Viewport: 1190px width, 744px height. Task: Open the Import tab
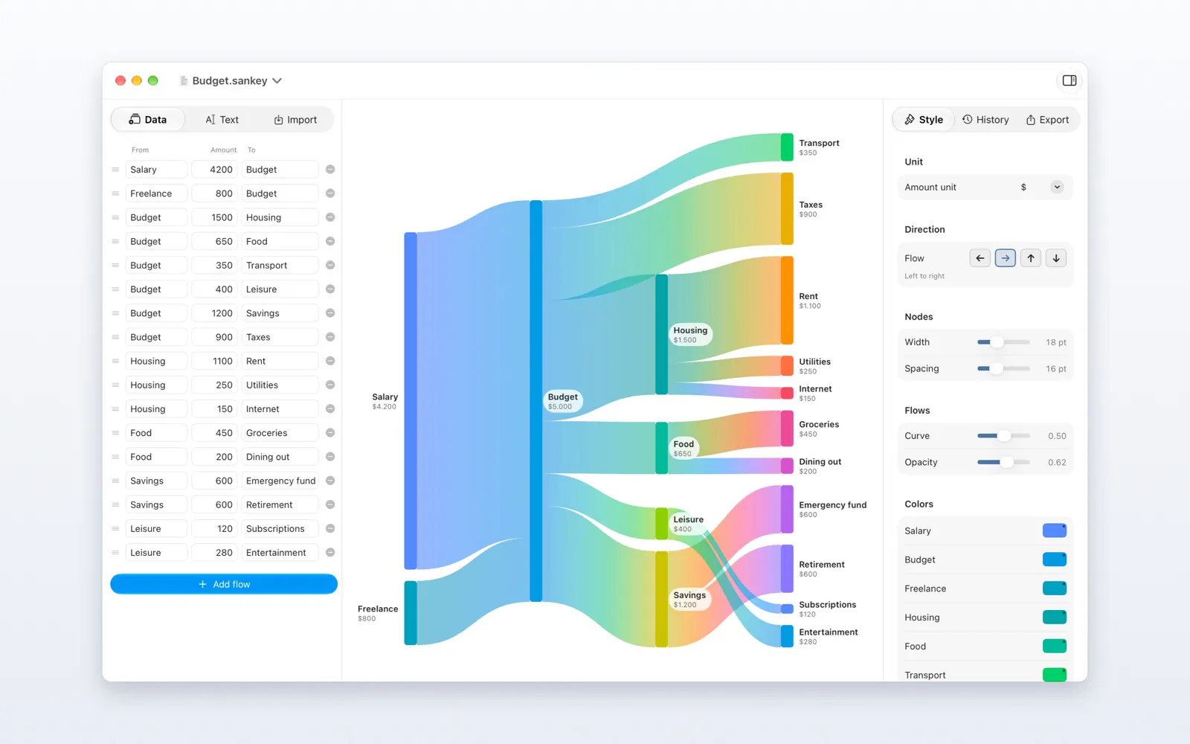click(x=295, y=119)
